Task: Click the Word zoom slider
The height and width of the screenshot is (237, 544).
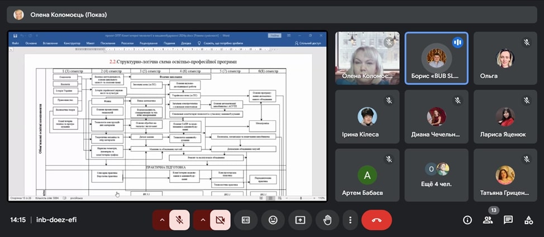Action: click(x=301, y=198)
